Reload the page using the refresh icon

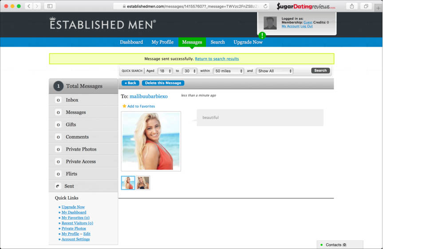(x=265, y=6)
